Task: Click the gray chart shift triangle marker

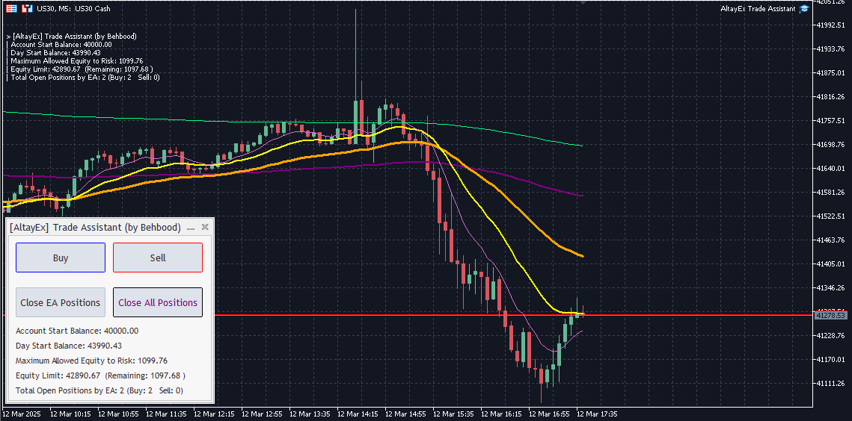Action: click(x=583, y=2)
